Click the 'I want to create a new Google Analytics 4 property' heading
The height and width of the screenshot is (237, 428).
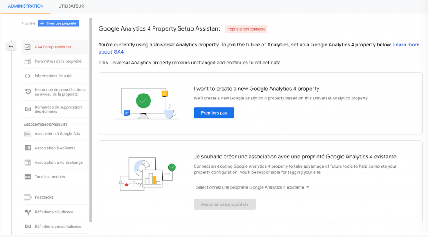257,89
